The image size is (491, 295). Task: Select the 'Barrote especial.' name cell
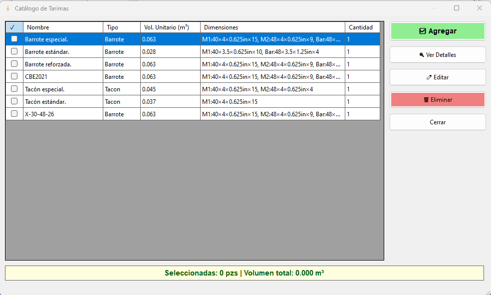pyautogui.click(x=63, y=39)
